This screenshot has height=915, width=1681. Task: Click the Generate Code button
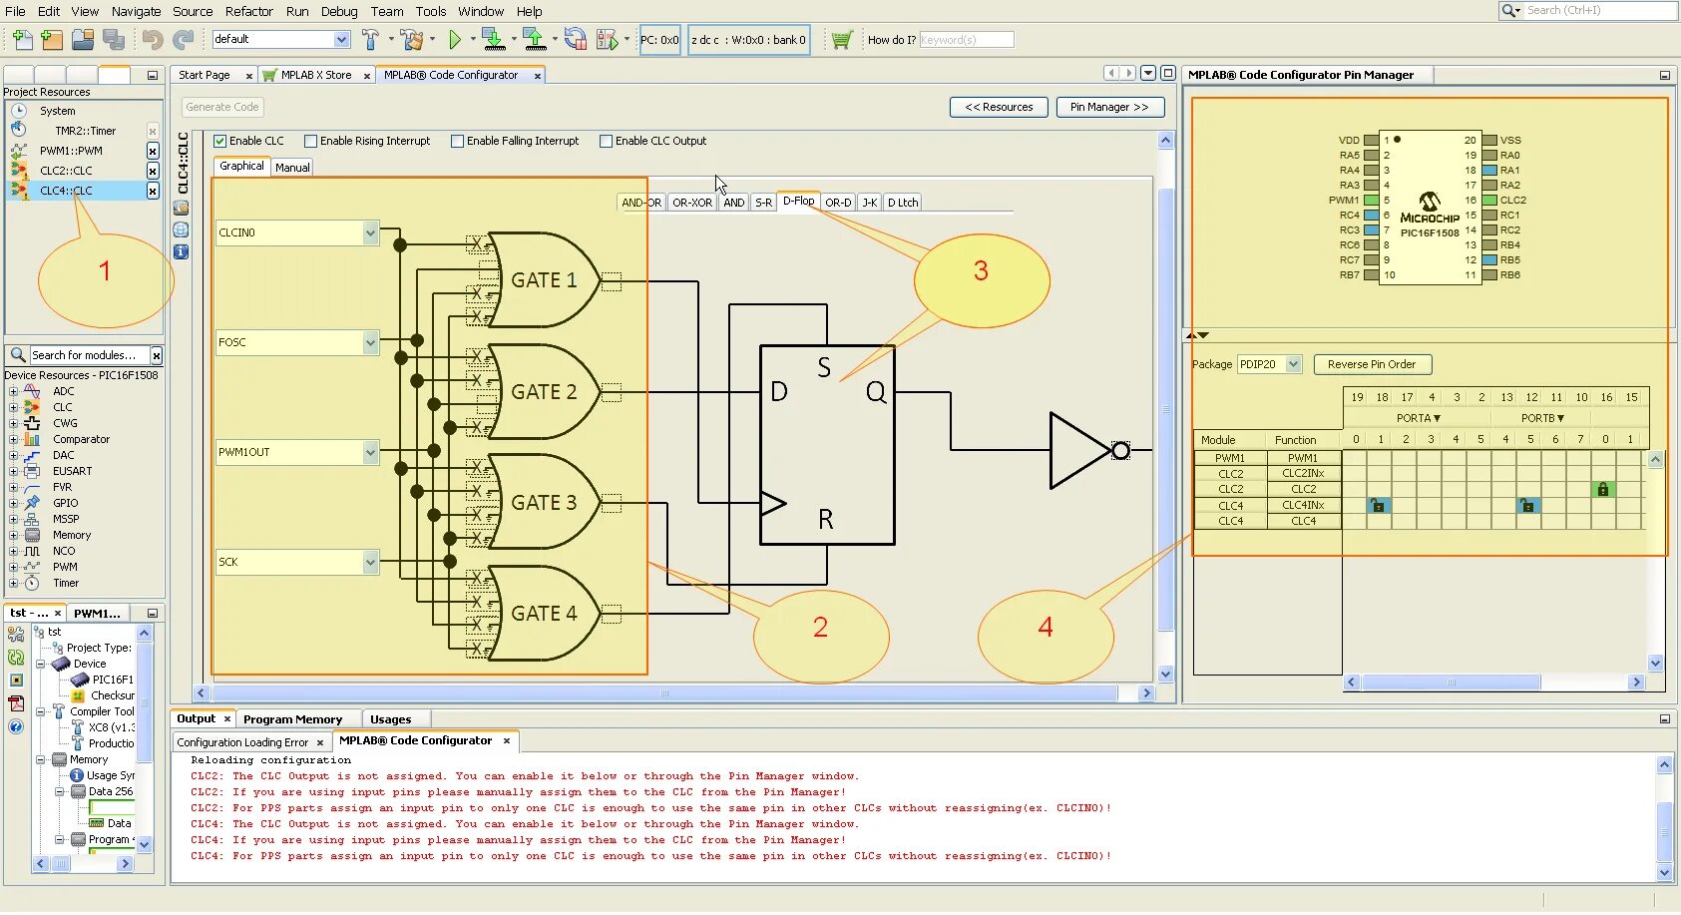222,107
